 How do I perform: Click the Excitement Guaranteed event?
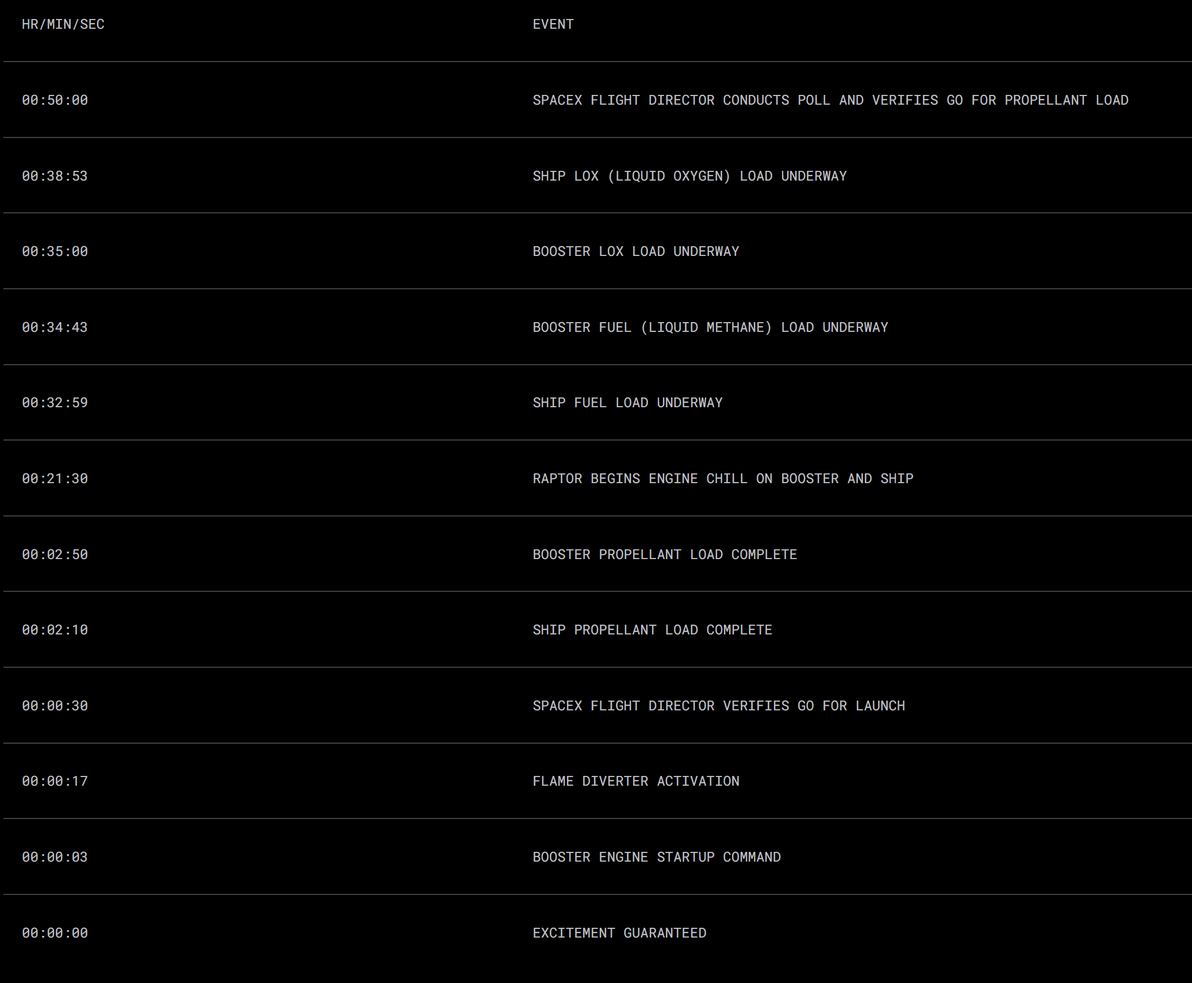click(x=619, y=933)
